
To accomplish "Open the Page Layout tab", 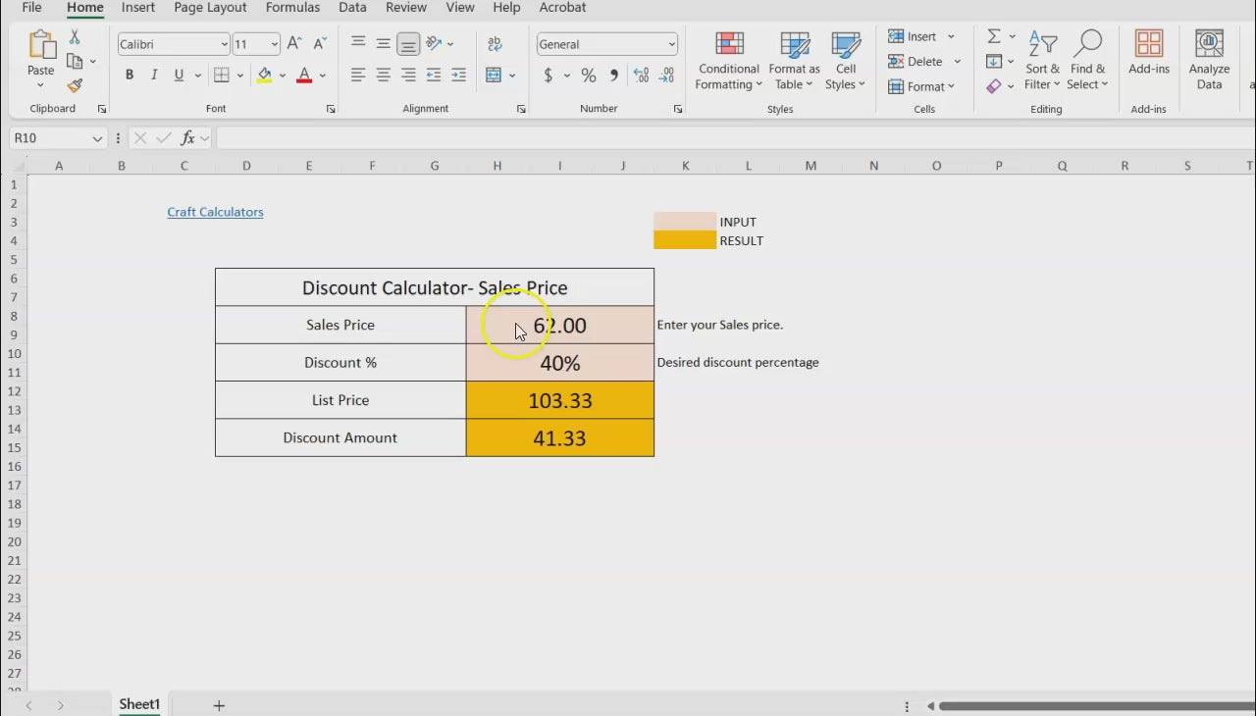I will 210,8.
